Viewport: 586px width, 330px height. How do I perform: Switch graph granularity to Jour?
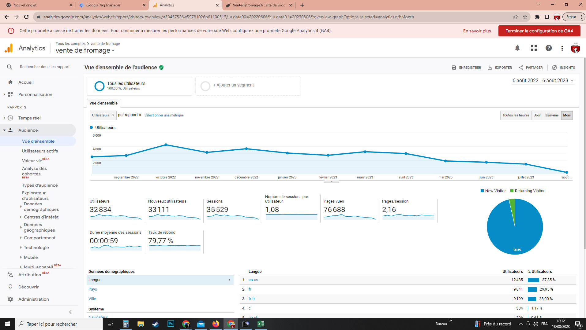[537, 115]
